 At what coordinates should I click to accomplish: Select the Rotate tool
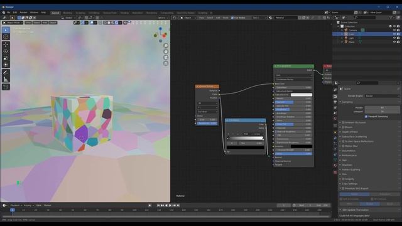[x=6, y=51]
